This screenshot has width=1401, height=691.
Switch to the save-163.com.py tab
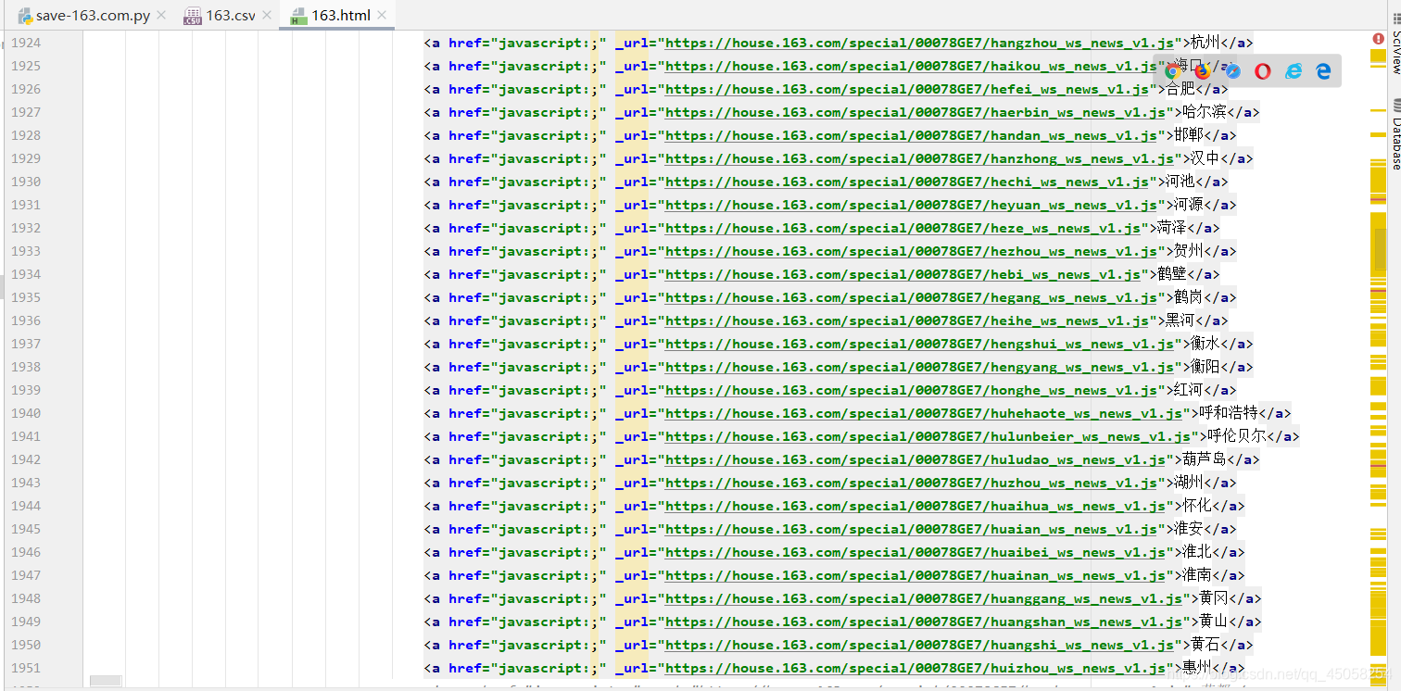93,16
